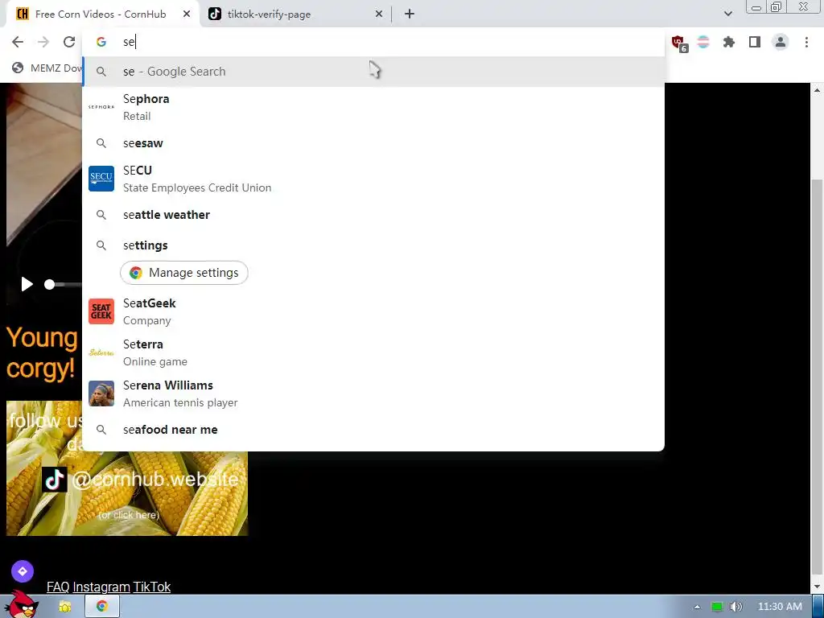Close the Free Corn Videos - CornHub tab
Image resolution: width=824 pixels, height=618 pixels.
(187, 14)
